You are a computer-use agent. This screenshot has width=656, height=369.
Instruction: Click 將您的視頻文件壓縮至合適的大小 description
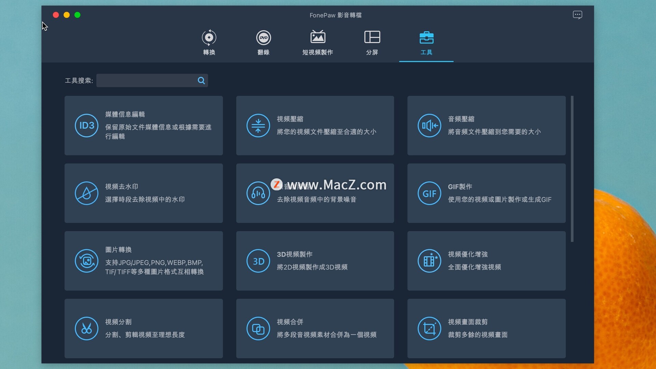click(327, 132)
